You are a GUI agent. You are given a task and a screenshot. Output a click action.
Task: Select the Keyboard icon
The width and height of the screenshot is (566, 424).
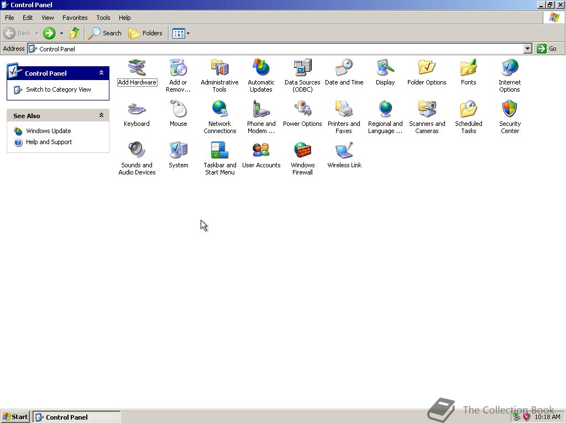click(x=137, y=114)
